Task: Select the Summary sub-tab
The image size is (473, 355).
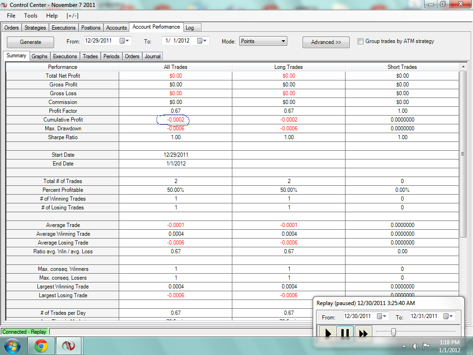Action: click(16, 55)
